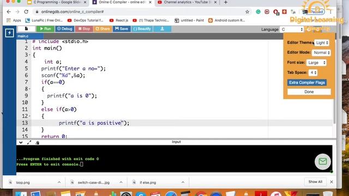
Task: Open DevOps Tutorial bookmark
Action: pyautogui.click(x=86, y=20)
